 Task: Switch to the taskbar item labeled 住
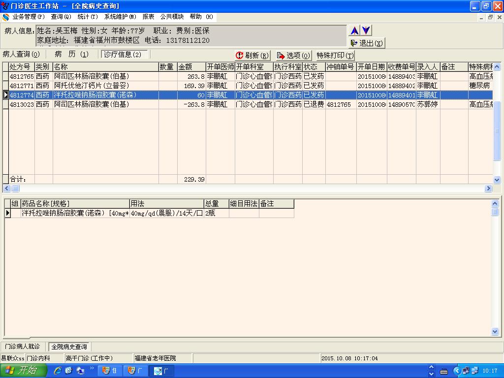(109, 371)
